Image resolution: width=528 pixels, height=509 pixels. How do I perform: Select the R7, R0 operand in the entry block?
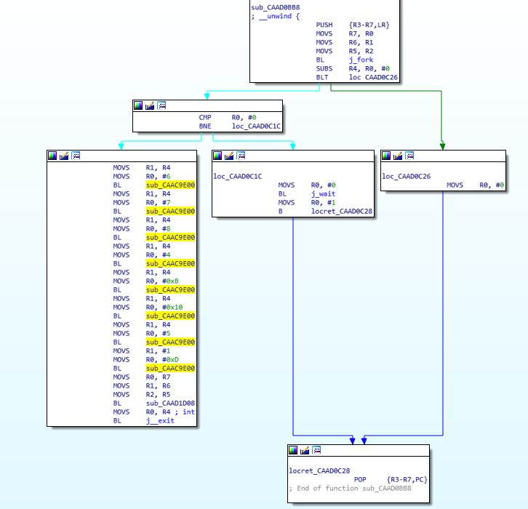pyautogui.click(x=361, y=33)
